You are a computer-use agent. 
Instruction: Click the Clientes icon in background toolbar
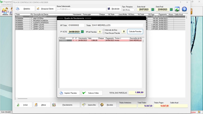coord(5,11)
